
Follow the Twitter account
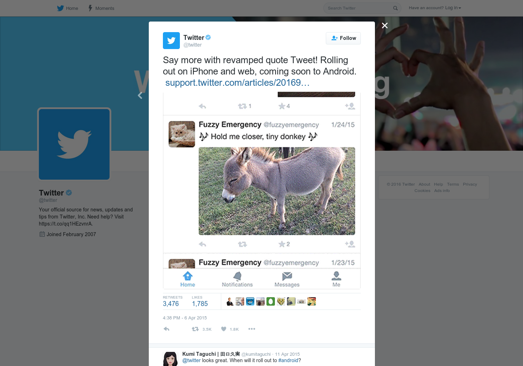click(343, 38)
